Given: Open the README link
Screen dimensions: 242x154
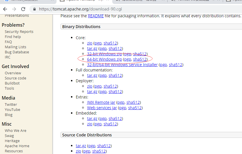Looking at the screenshot, I should pos(96,16).
